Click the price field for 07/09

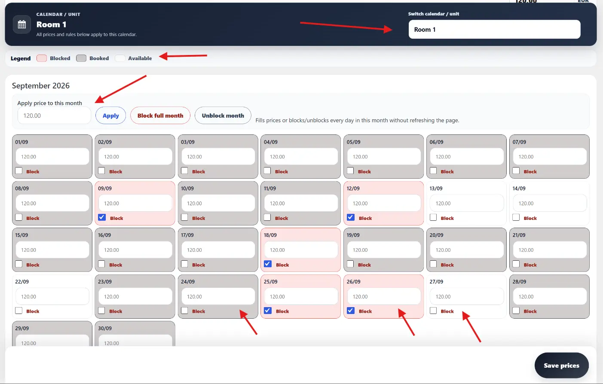coord(549,157)
